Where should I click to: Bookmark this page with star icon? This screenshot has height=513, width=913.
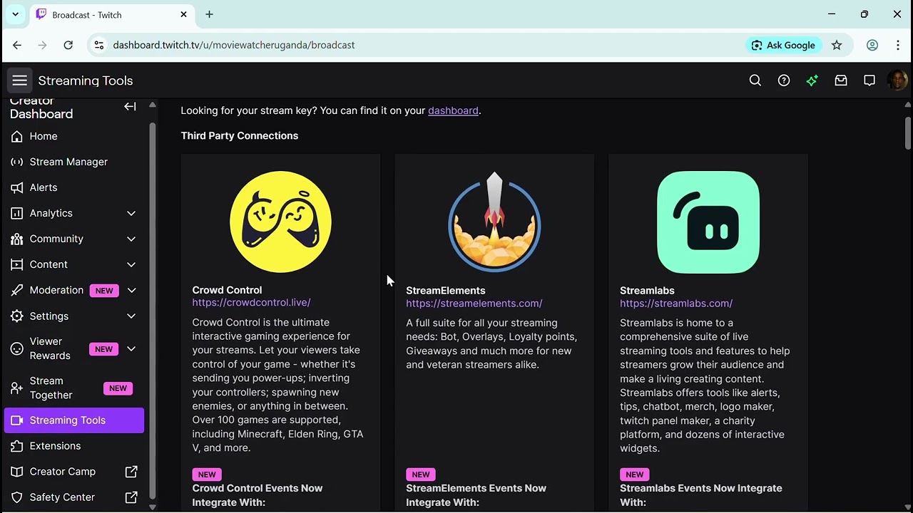pos(837,45)
